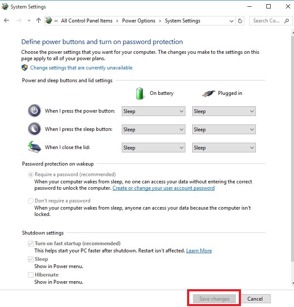Open Change settings that are currently unavailable

click(81, 68)
